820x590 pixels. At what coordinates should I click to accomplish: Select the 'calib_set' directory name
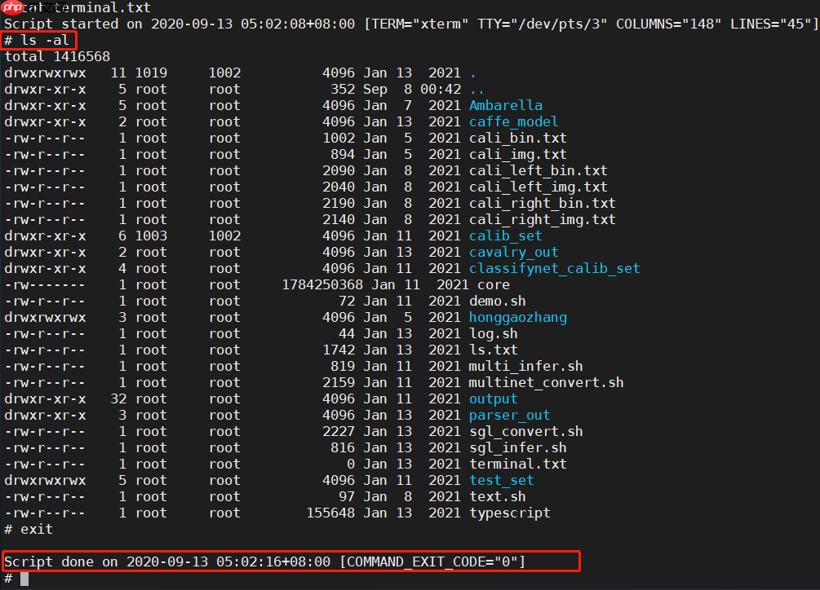[505, 236]
